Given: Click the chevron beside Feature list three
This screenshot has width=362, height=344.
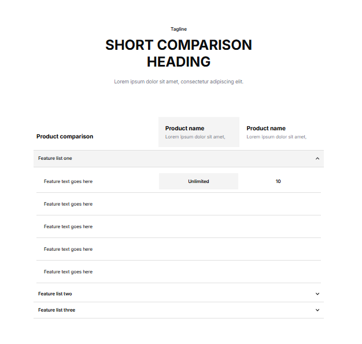Looking at the screenshot, I should click(317, 310).
